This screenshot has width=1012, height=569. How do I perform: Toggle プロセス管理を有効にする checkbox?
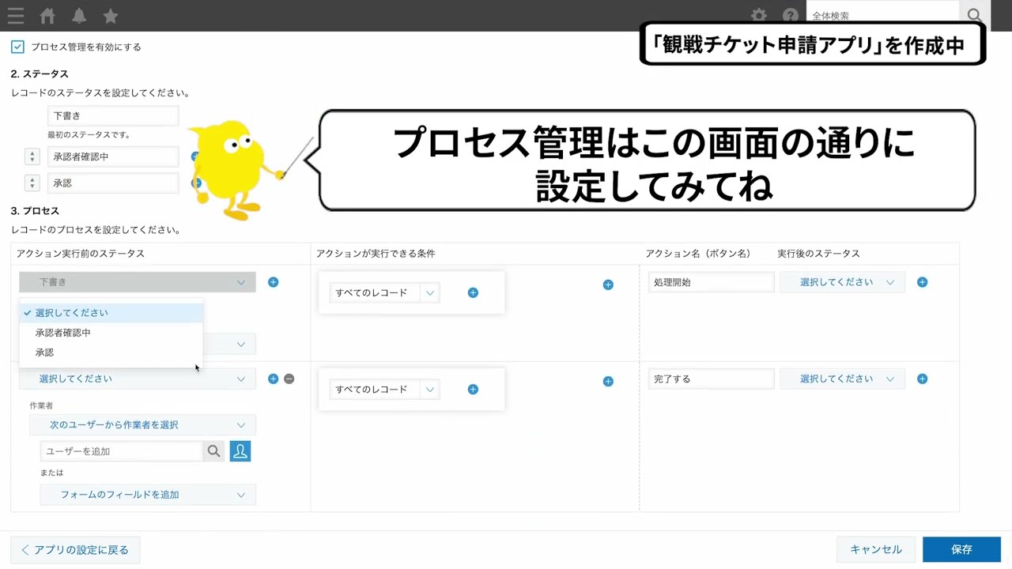tap(17, 47)
